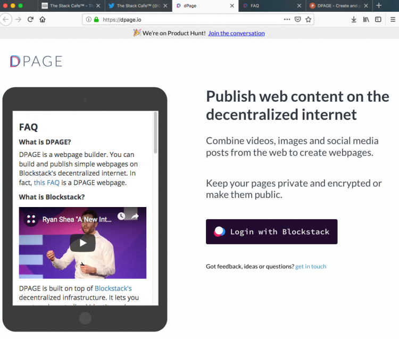
Task: Click the DPAGE logo
Action: pos(36,61)
